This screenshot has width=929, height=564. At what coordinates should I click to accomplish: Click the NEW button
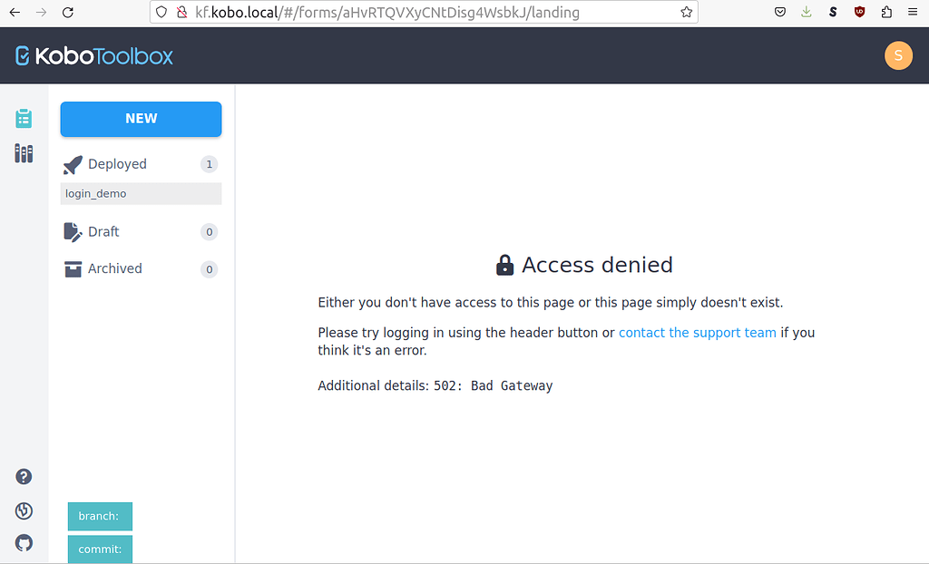click(141, 119)
